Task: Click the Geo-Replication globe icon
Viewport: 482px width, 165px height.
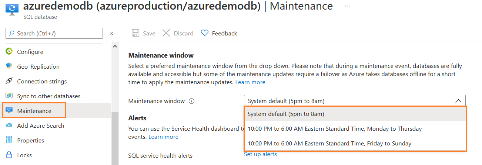Action: pos(9,66)
